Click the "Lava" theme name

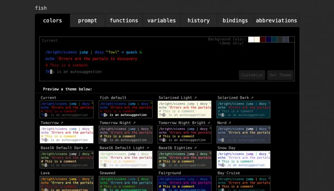pyautogui.click(x=45, y=173)
